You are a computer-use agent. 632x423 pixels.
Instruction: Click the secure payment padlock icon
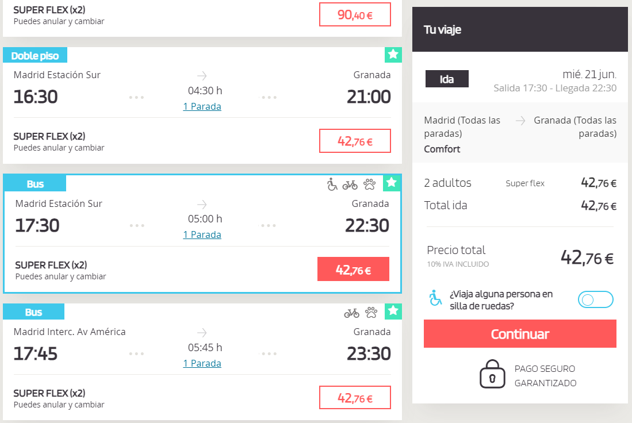coord(492,374)
